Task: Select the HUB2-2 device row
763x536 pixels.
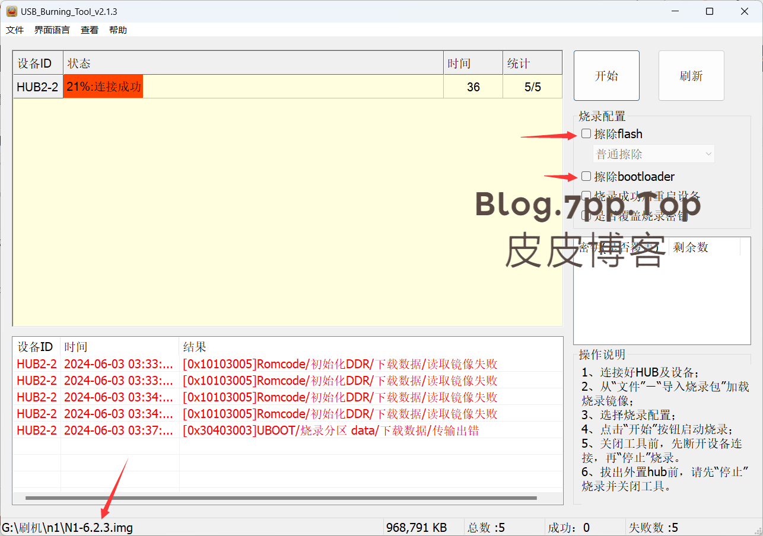Action: pos(37,87)
